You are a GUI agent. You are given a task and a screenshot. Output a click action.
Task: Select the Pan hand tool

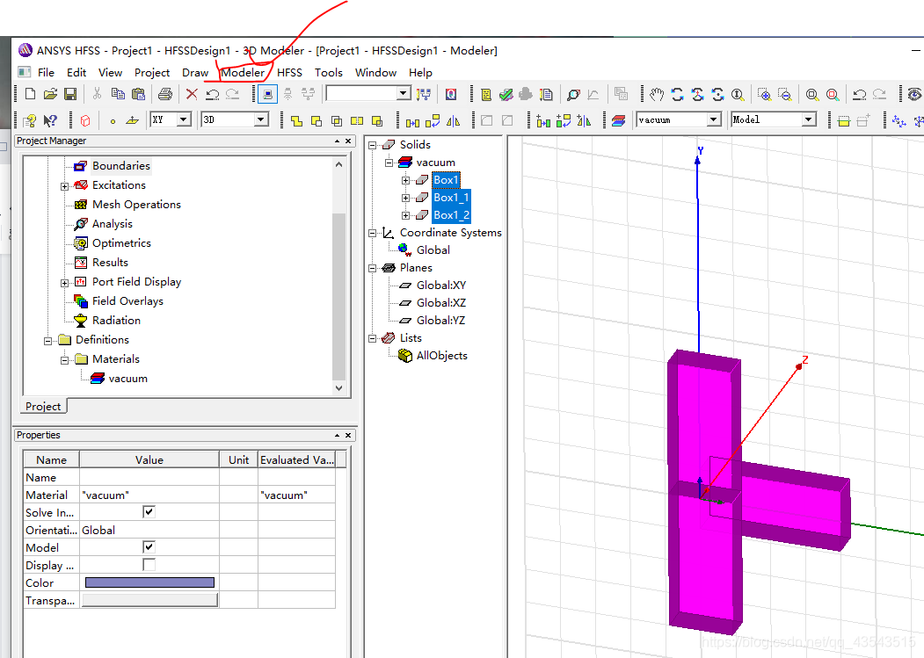coord(657,94)
